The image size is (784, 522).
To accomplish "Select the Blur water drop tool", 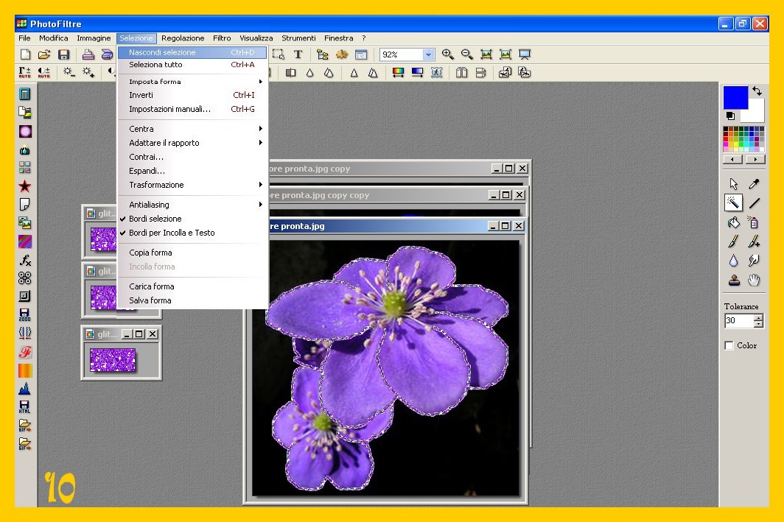I will tap(733, 261).
